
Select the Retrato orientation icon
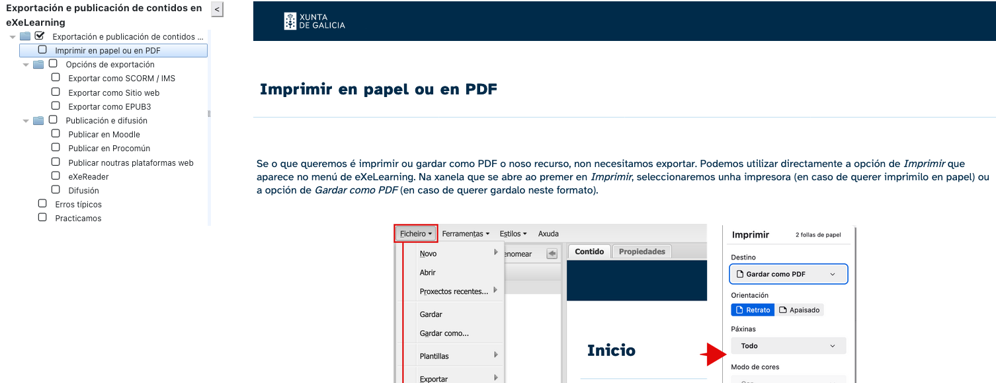[x=753, y=310]
